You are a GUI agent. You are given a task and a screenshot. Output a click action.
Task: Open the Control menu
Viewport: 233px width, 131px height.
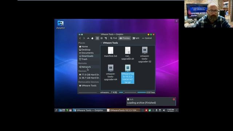pyautogui.click(x=147, y=38)
